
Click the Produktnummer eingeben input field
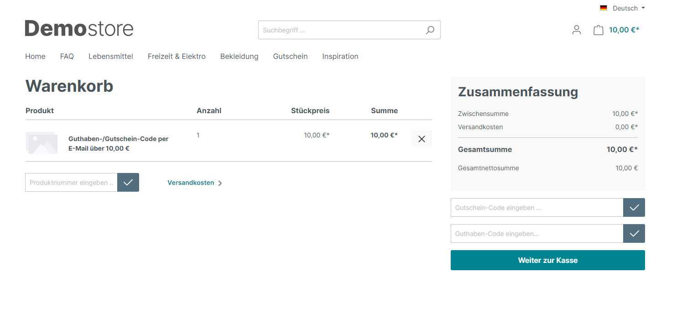click(71, 183)
